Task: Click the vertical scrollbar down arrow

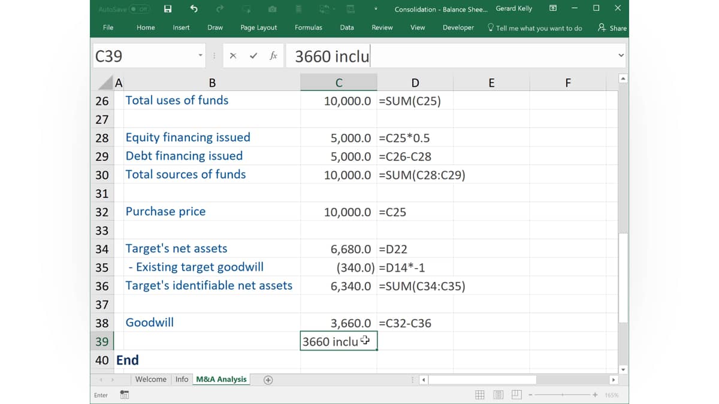Action: tap(623, 369)
